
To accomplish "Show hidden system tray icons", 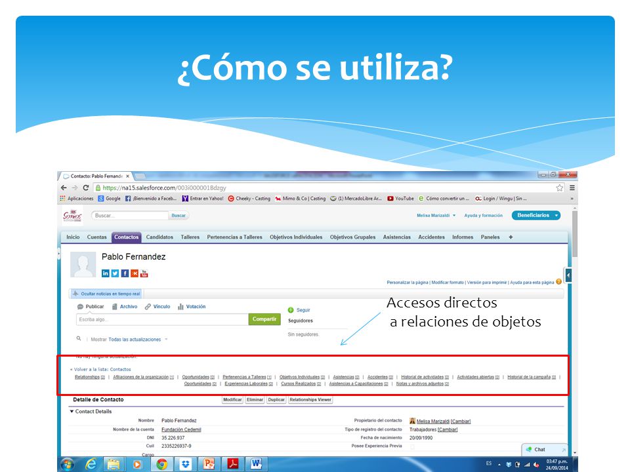I will (499, 464).
